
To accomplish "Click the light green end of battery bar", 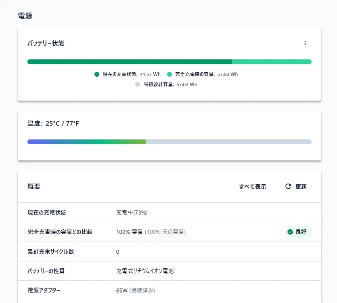I will click(x=271, y=62).
